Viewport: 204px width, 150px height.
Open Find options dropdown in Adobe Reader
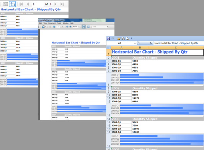click(x=108, y=27)
